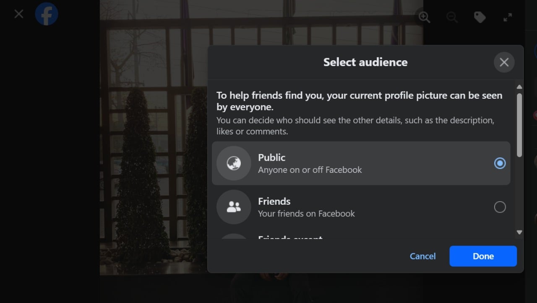Click the 'Your friends on Facebook' text
Image resolution: width=537 pixels, height=303 pixels.
(x=306, y=213)
